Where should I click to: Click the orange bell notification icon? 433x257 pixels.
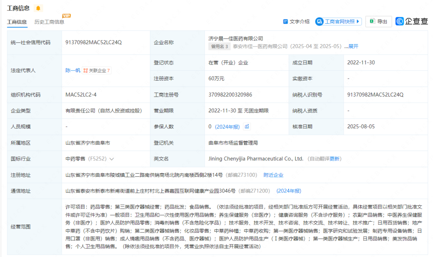38,8
